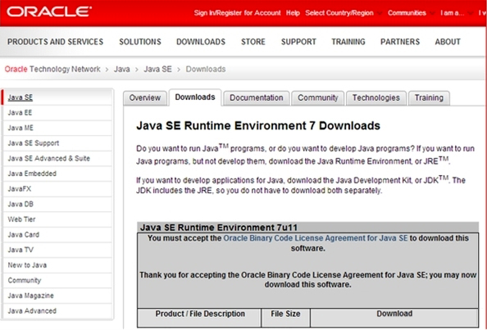Viewport: 487px width, 330px height.
Task: Open the Select Country/Region dropdown
Action: [x=343, y=13]
